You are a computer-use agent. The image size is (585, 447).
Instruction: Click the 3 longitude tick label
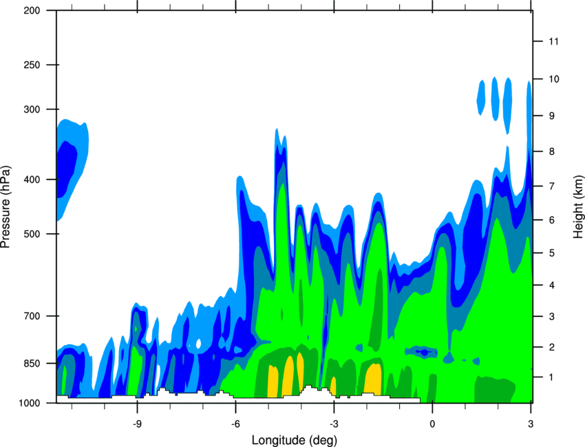point(531,424)
